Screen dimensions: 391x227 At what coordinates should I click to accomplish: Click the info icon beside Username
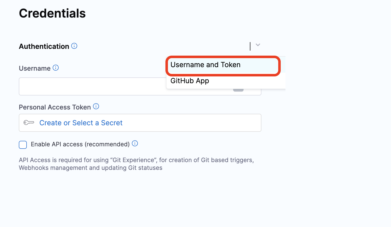(56, 68)
